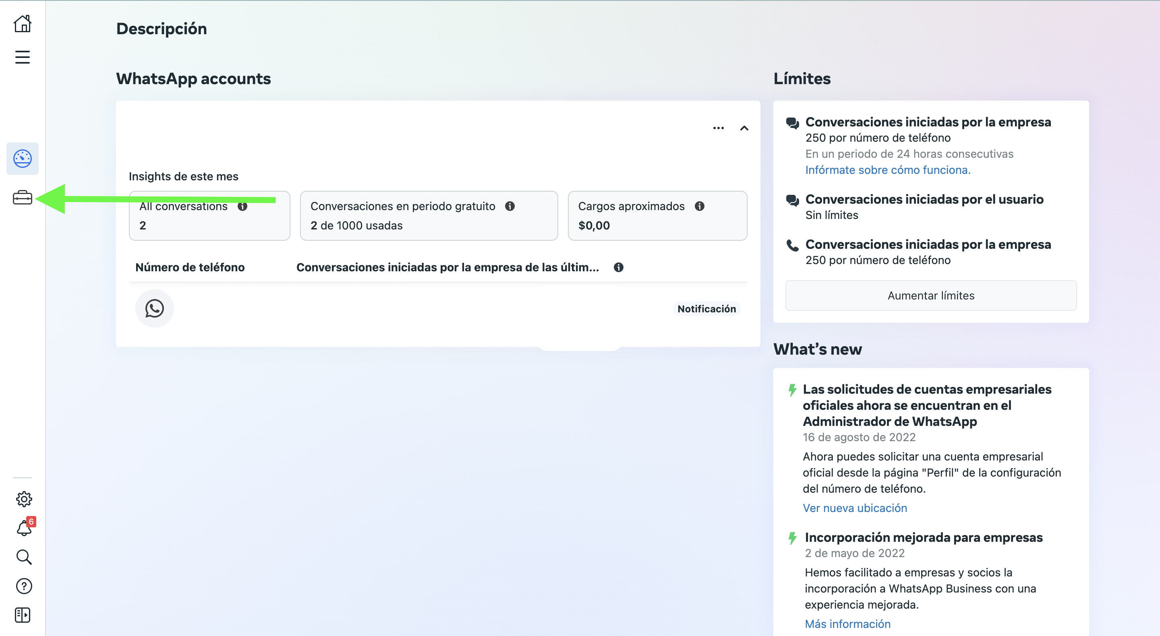This screenshot has height=636, width=1160.
Task: Click info icon beside Conversaciones en periodo gratuito
Action: tap(510, 206)
